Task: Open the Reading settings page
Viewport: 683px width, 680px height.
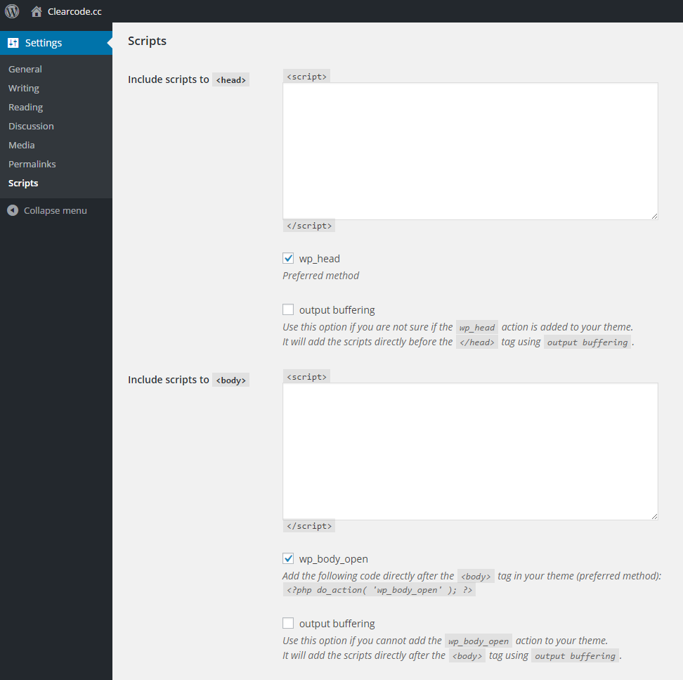Action: click(26, 107)
